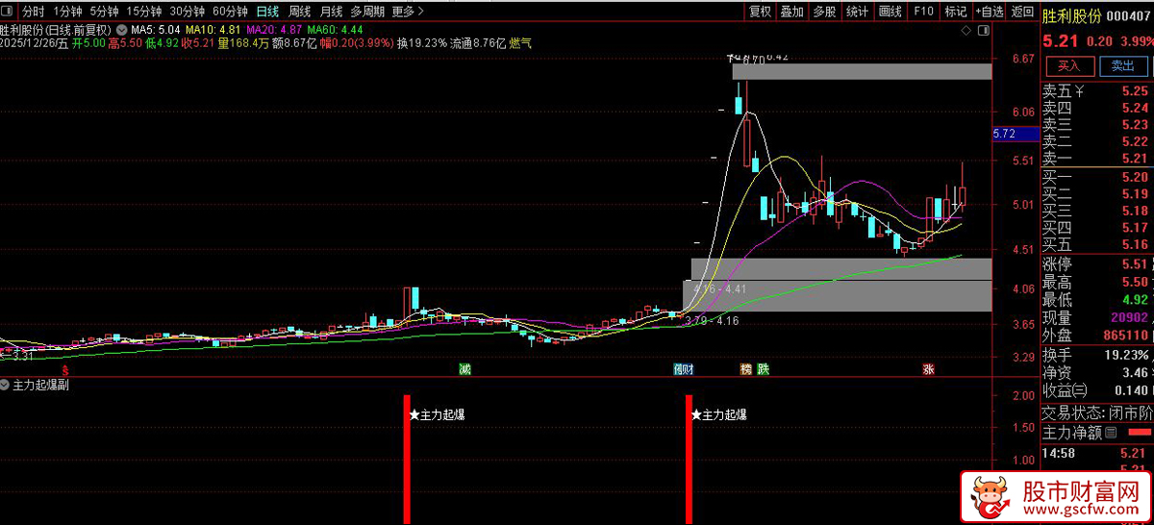Click the 3.79 - 4.16 gap zone label

[712, 320]
